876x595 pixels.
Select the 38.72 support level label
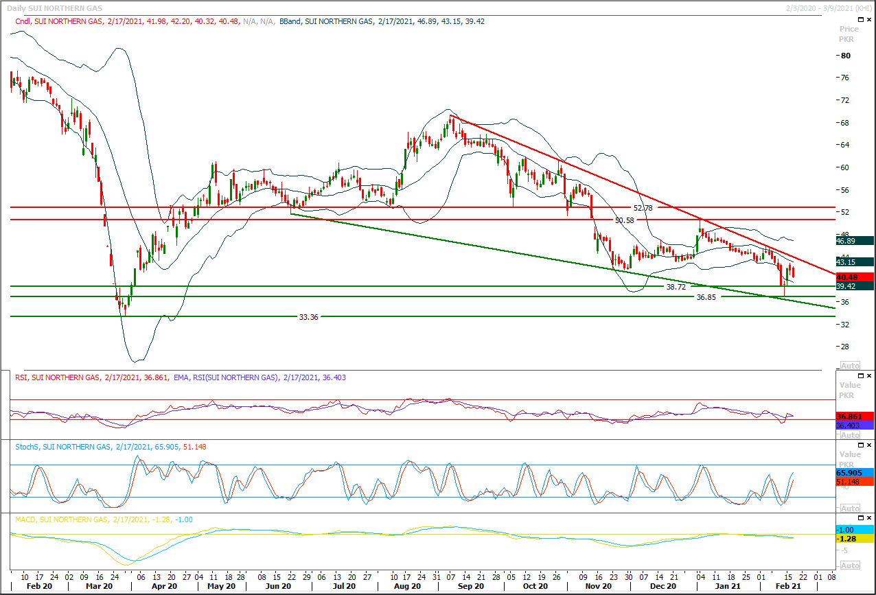pyautogui.click(x=676, y=286)
